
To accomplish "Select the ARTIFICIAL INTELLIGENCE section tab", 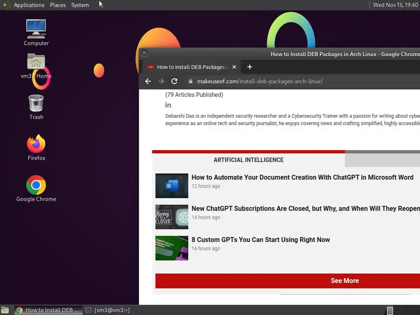I will pyautogui.click(x=249, y=160).
